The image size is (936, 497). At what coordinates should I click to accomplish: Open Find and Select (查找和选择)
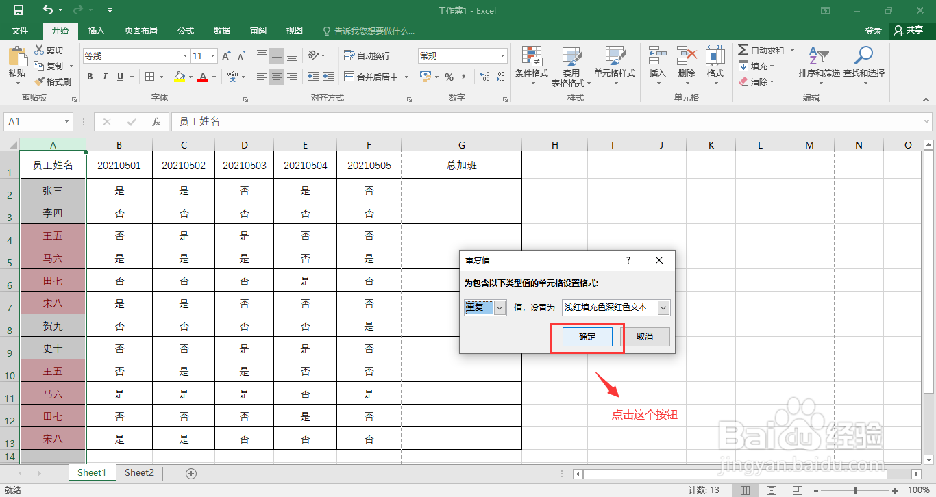pyautogui.click(x=863, y=64)
